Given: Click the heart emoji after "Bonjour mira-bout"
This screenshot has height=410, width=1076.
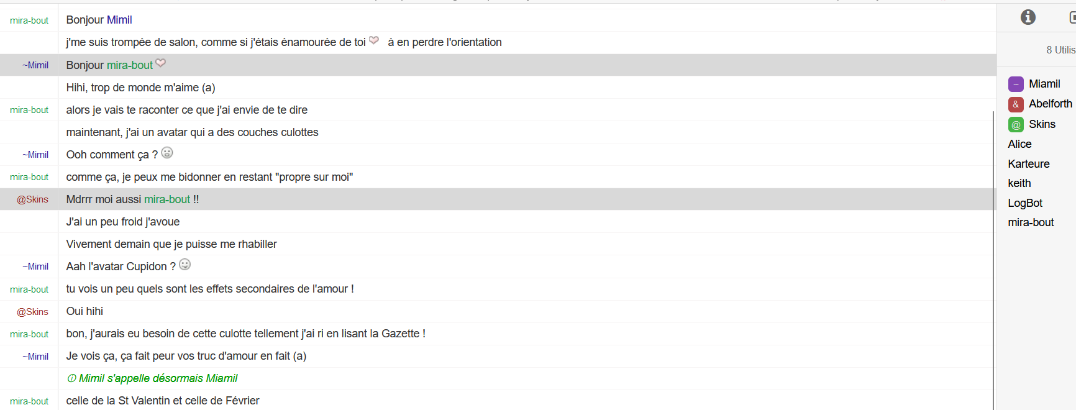Looking at the screenshot, I should pyautogui.click(x=161, y=63).
